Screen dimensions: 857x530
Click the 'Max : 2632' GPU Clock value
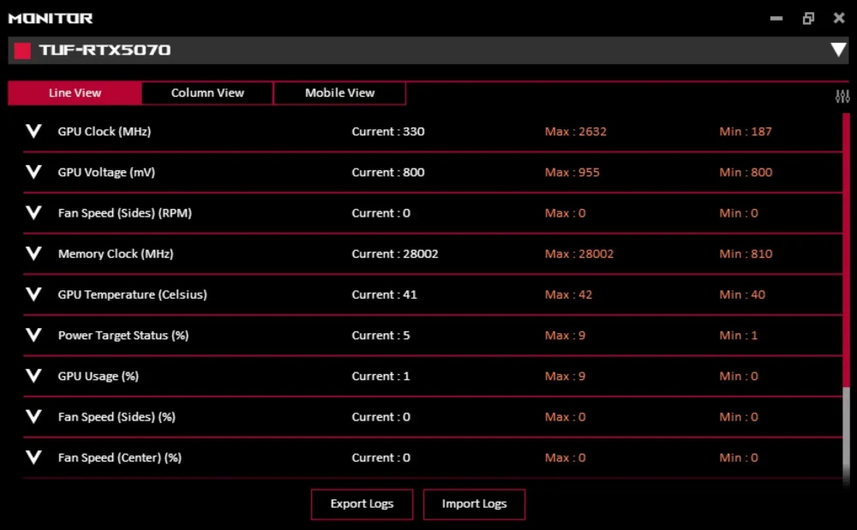[576, 132]
